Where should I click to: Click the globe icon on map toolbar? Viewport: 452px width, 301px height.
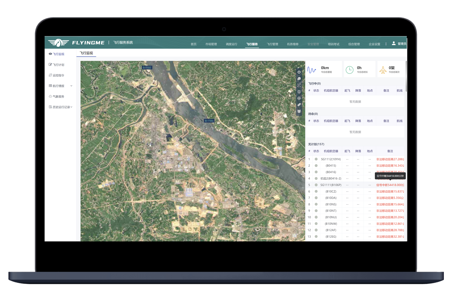click(x=299, y=92)
